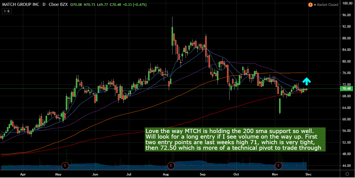Open the earnings marker under early November

pos(279,165)
